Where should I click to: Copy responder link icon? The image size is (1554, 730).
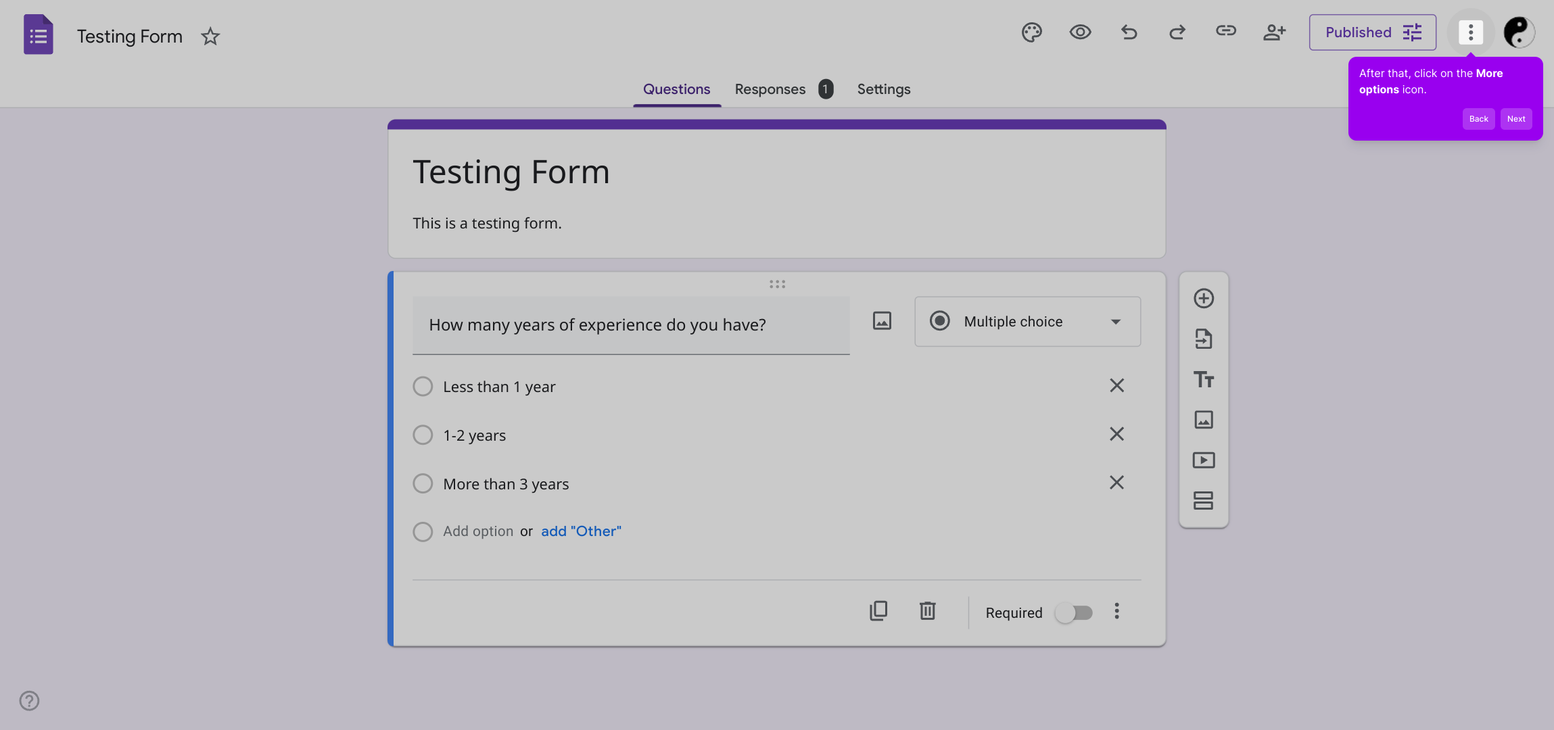pos(1226,30)
